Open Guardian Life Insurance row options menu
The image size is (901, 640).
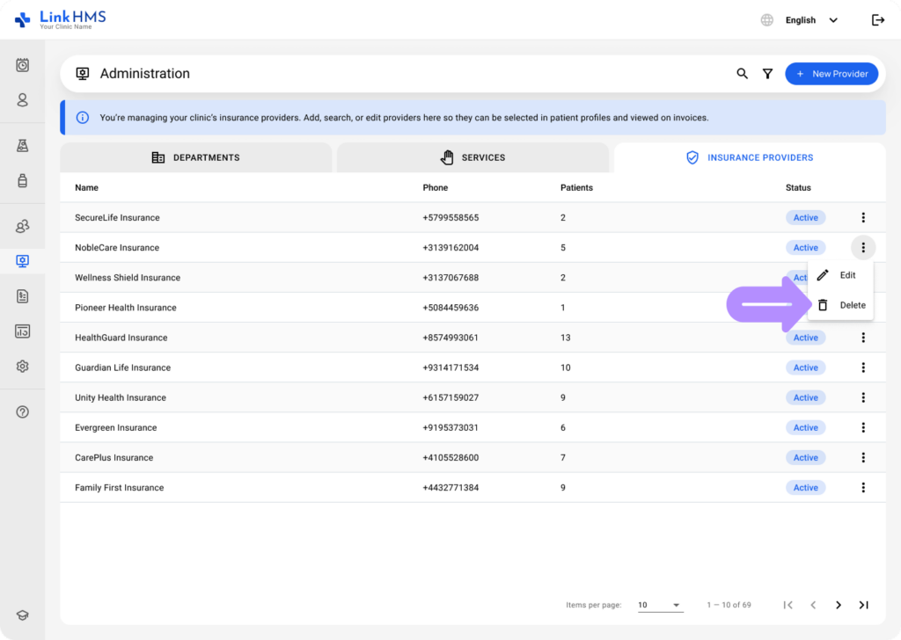[863, 367]
